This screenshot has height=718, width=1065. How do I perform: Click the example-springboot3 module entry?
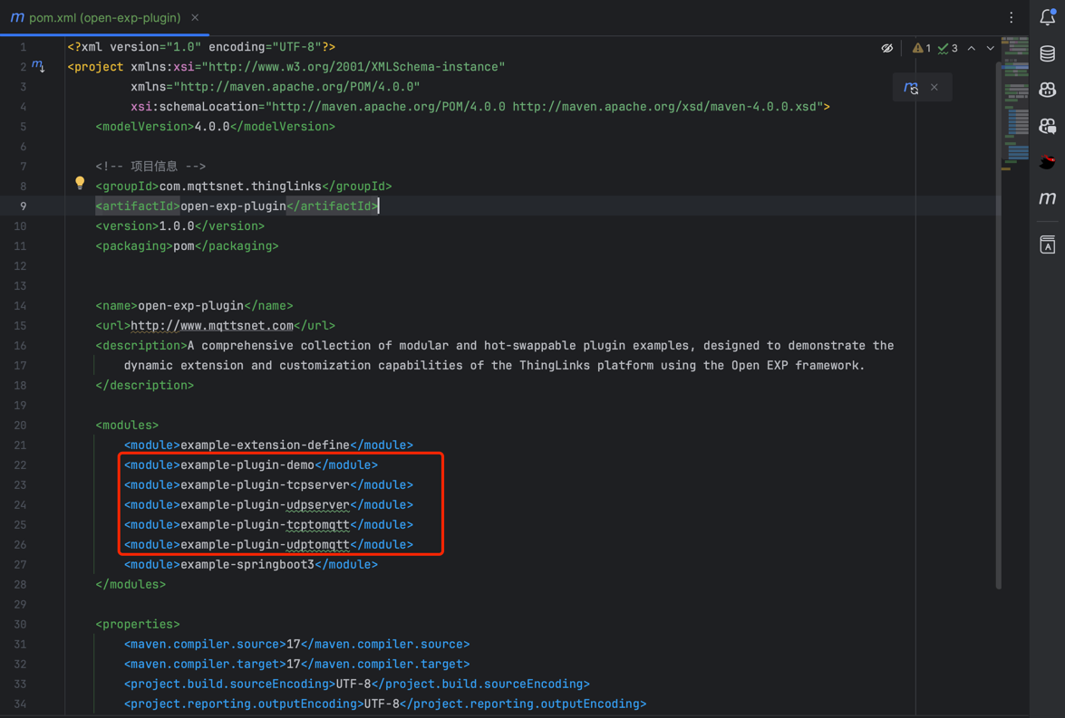(251, 565)
